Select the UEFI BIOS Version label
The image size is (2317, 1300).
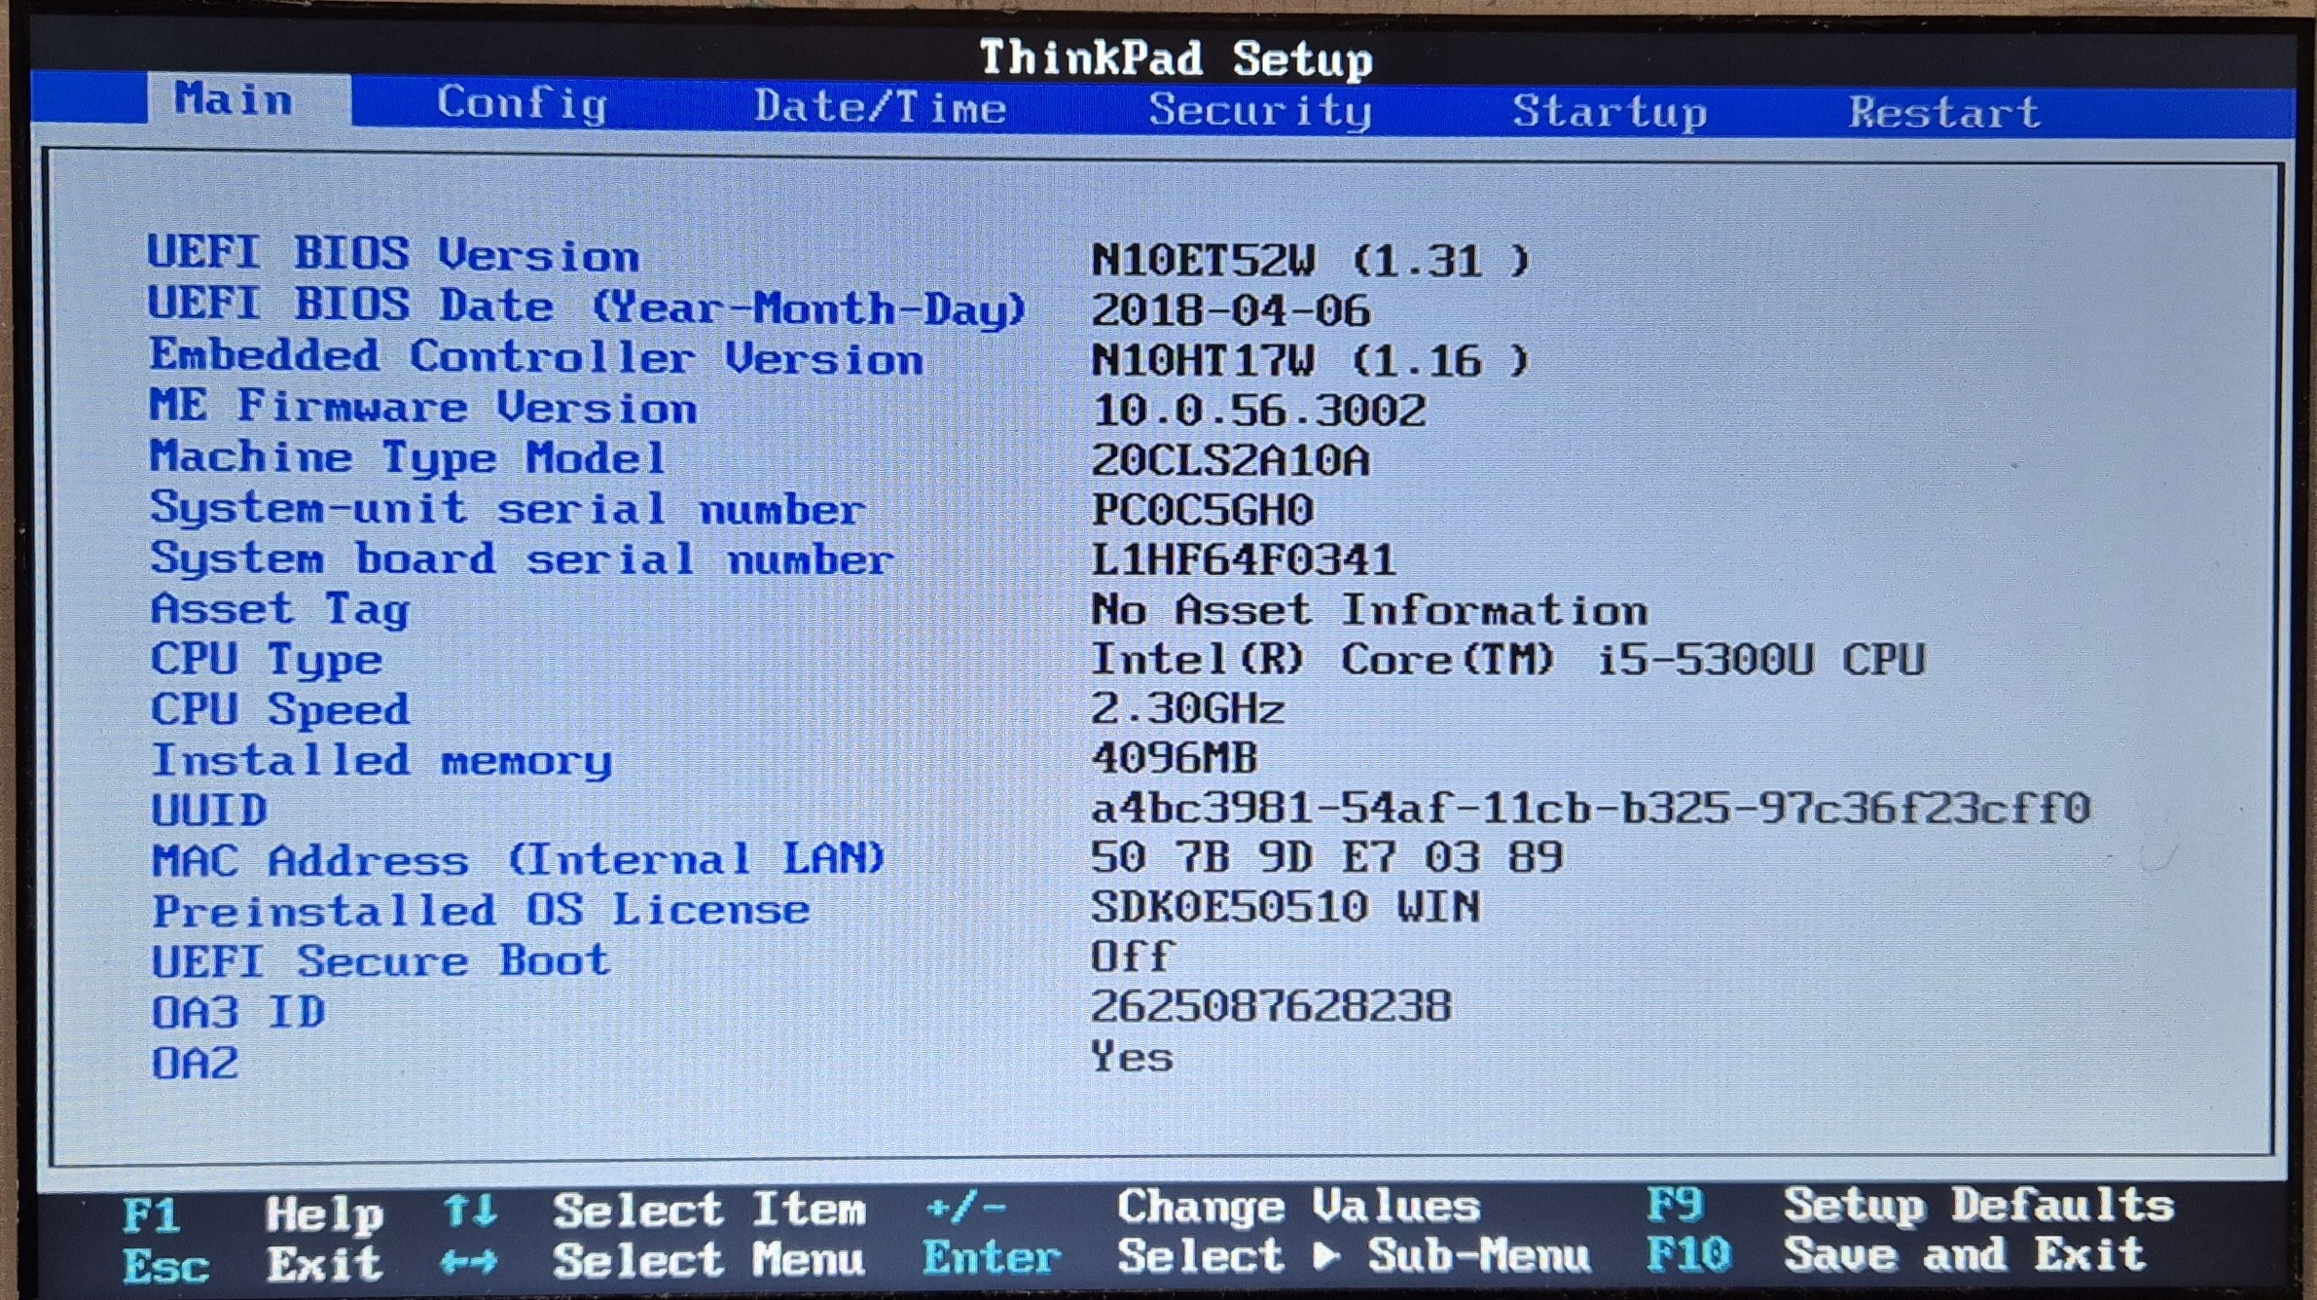point(393,254)
